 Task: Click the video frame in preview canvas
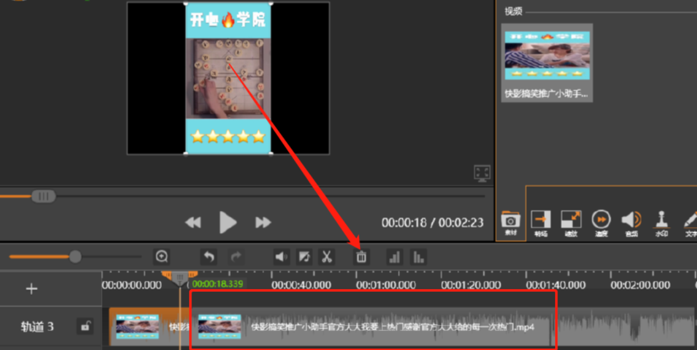(228, 78)
